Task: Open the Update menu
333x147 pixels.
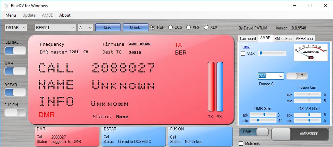Action: [29, 15]
